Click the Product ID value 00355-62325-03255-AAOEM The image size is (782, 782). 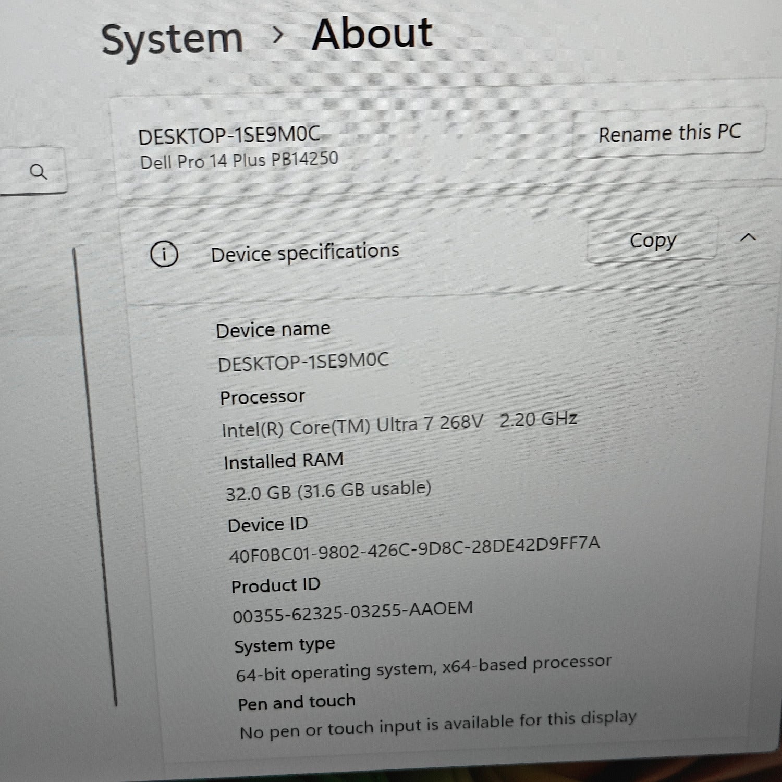tap(353, 612)
